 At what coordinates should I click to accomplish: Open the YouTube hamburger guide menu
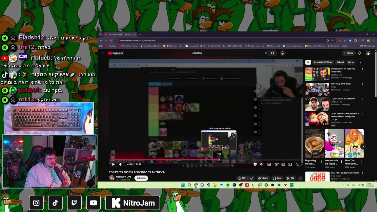click(103, 53)
